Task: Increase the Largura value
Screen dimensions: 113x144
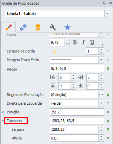Action: (101, 128)
